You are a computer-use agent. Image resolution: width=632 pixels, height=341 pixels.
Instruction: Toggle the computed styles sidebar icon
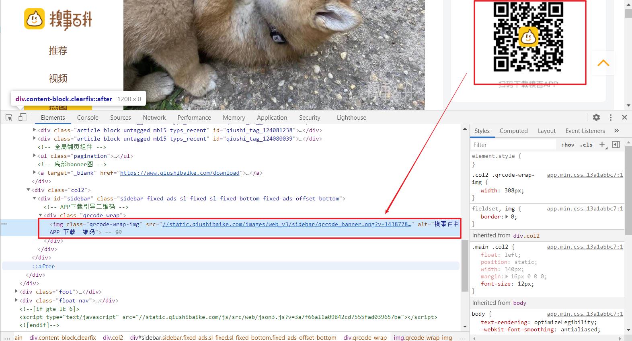tap(616, 145)
